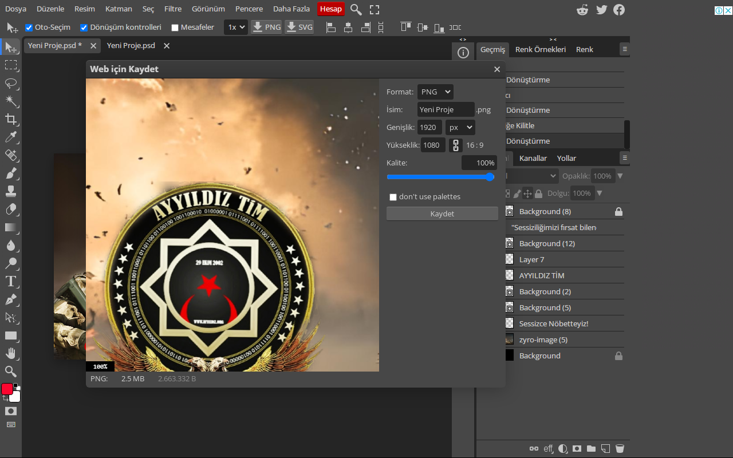Click the Kaydet button
This screenshot has height=458, width=733.
(442, 214)
